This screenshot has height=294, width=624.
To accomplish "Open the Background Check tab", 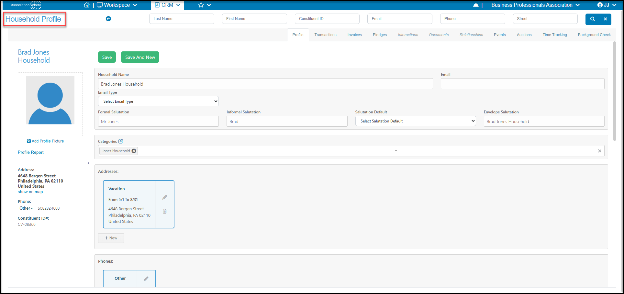I will click(594, 35).
